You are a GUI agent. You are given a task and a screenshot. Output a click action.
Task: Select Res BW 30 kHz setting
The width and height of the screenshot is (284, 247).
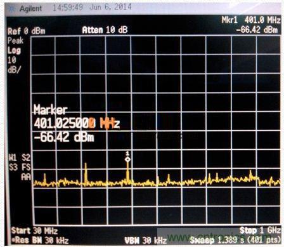pos(40,240)
